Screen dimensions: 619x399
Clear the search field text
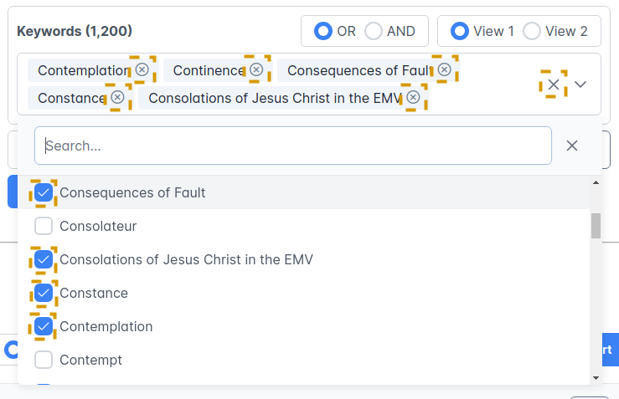(x=572, y=146)
